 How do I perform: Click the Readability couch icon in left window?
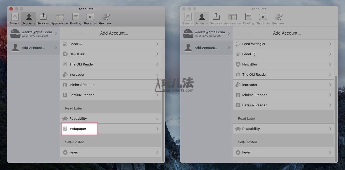(x=65, y=119)
